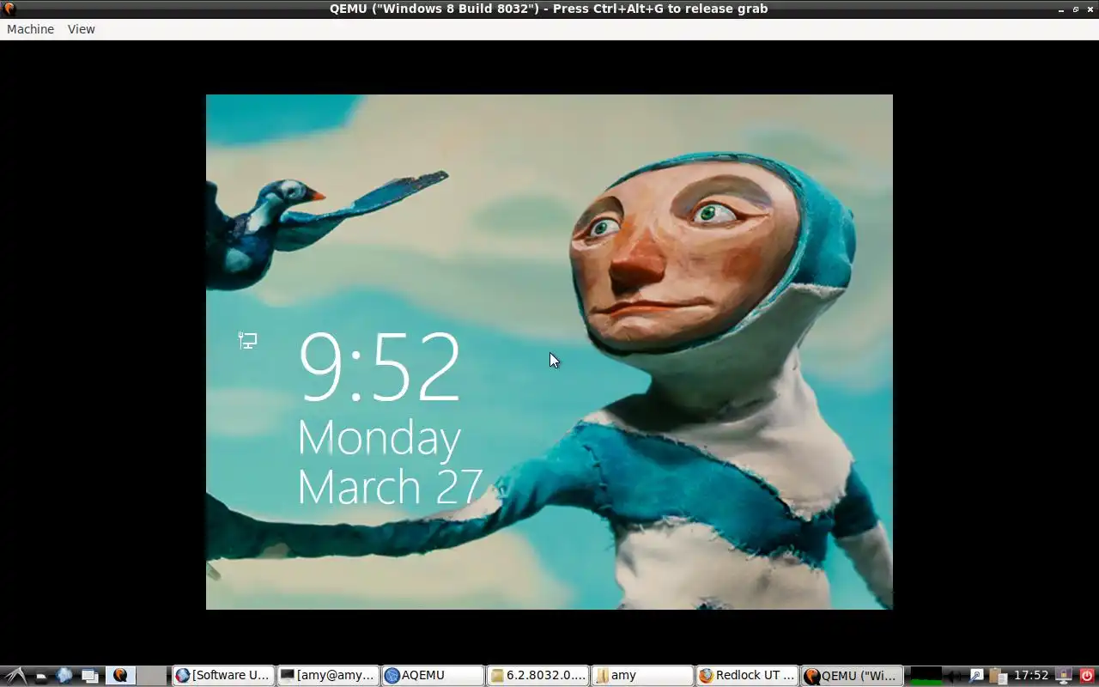
Task: Open the LXDE start menu icon
Action: (15, 675)
